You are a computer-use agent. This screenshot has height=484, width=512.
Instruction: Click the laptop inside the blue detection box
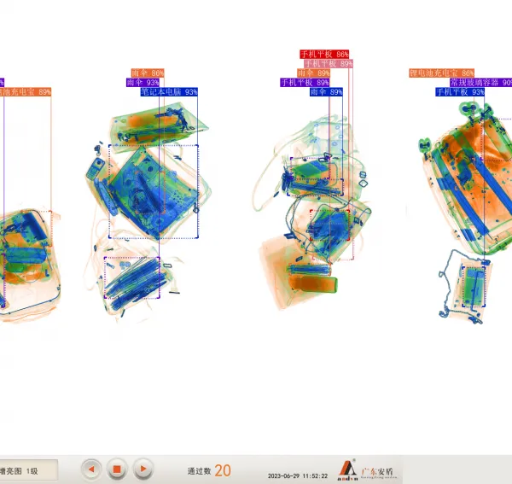(154, 192)
